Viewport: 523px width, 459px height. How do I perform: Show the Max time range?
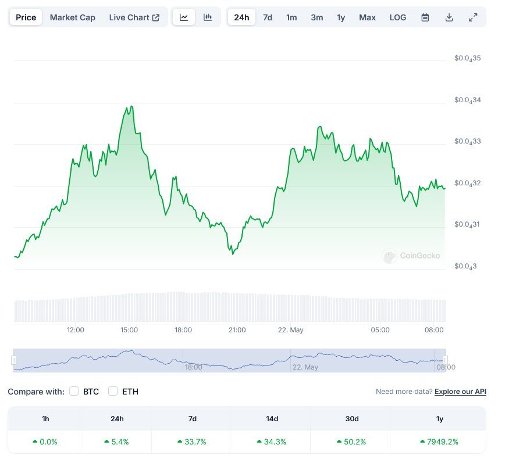click(x=367, y=17)
